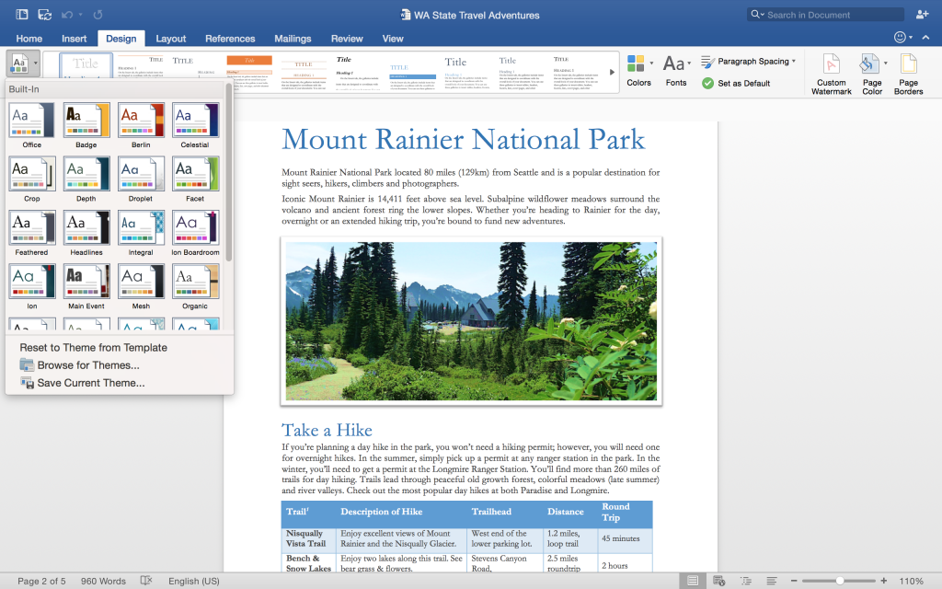
Task: Open Page Borders settings
Action: coord(907,72)
